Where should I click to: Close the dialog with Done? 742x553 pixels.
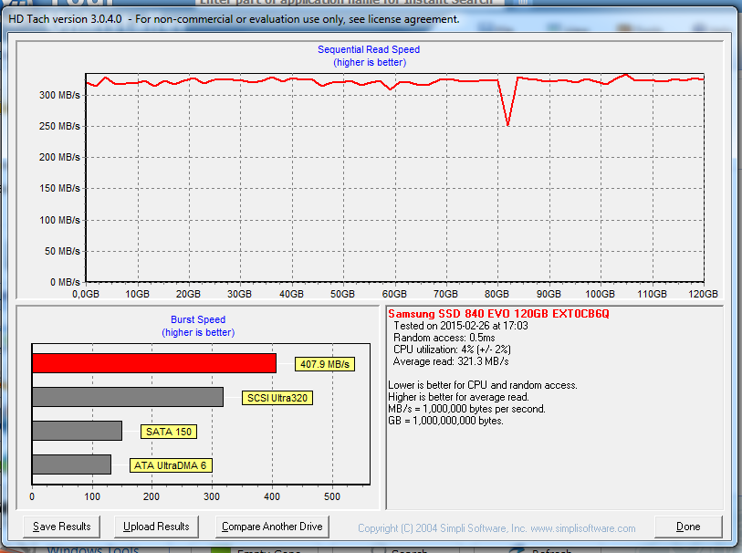(688, 527)
